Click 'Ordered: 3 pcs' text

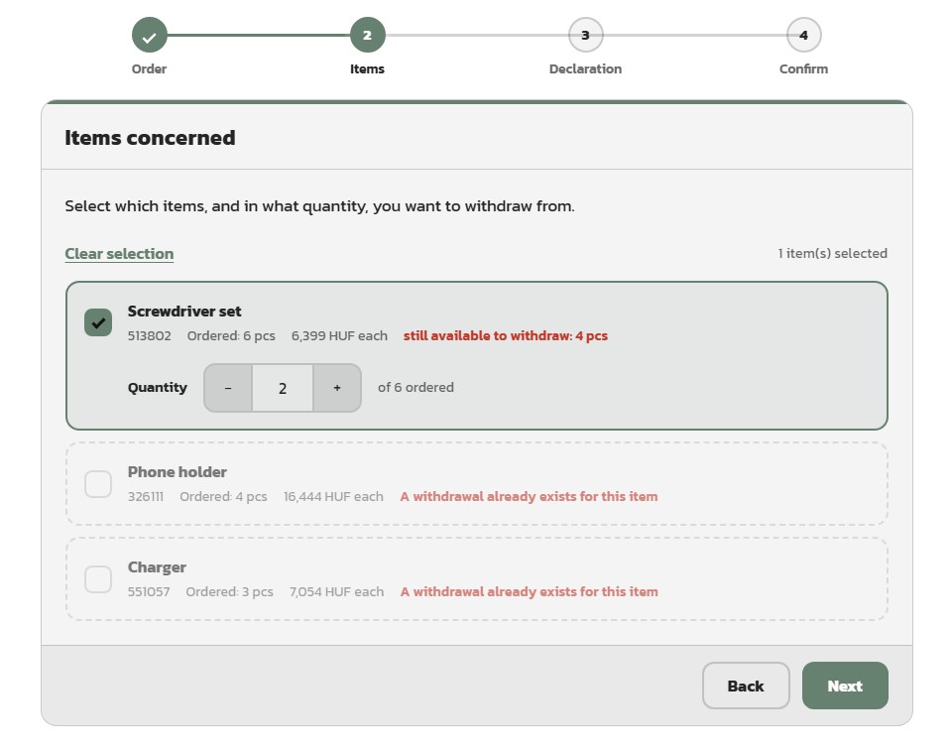click(229, 591)
